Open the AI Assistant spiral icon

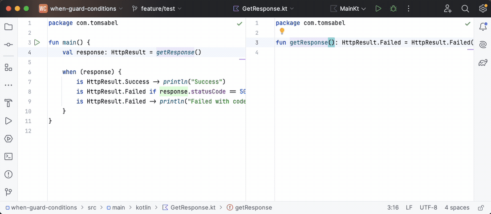(x=483, y=45)
